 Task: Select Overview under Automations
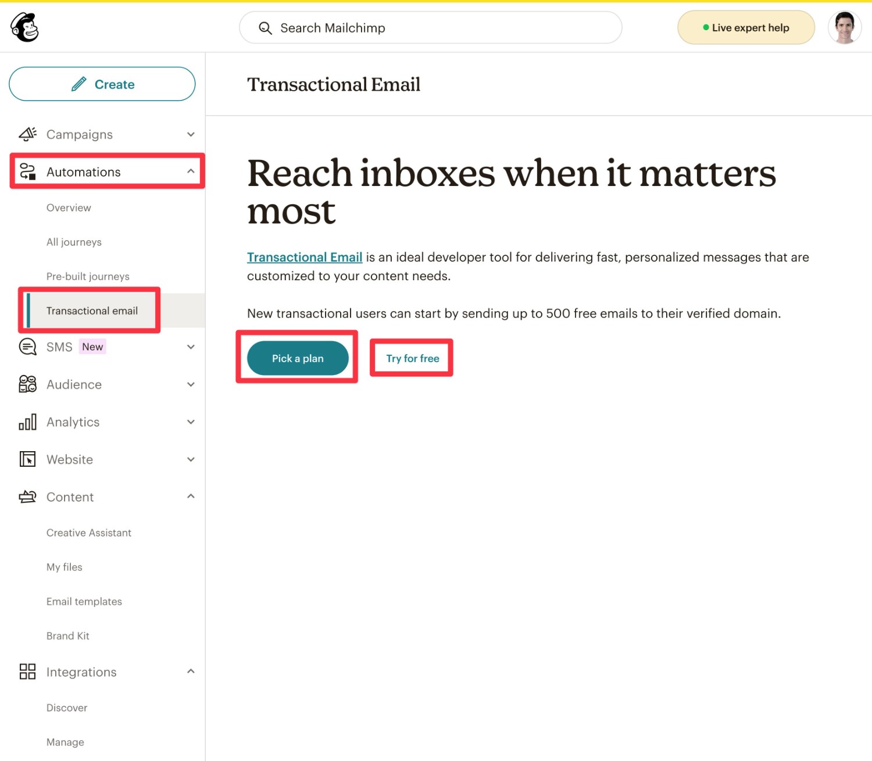[69, 208]
